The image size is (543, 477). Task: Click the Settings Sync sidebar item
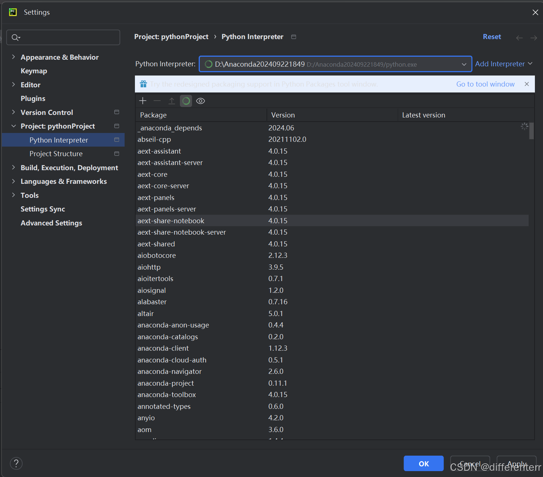(x=42, y=209)
